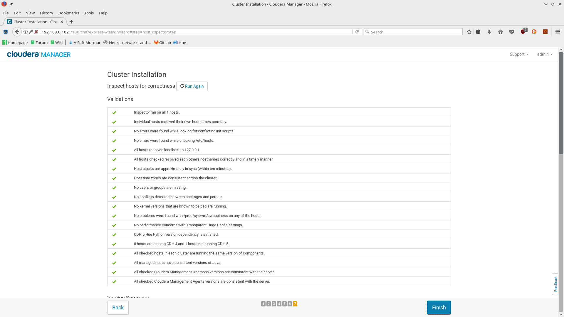Close the Cluster Installation tab

(62, 22)
